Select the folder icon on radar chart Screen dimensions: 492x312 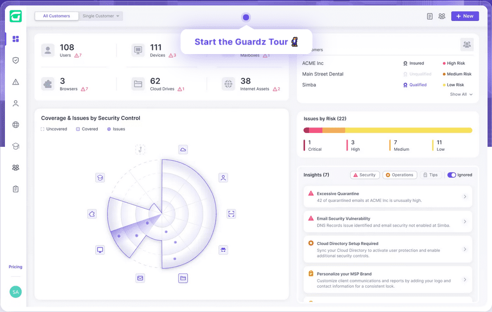[183, 278]
